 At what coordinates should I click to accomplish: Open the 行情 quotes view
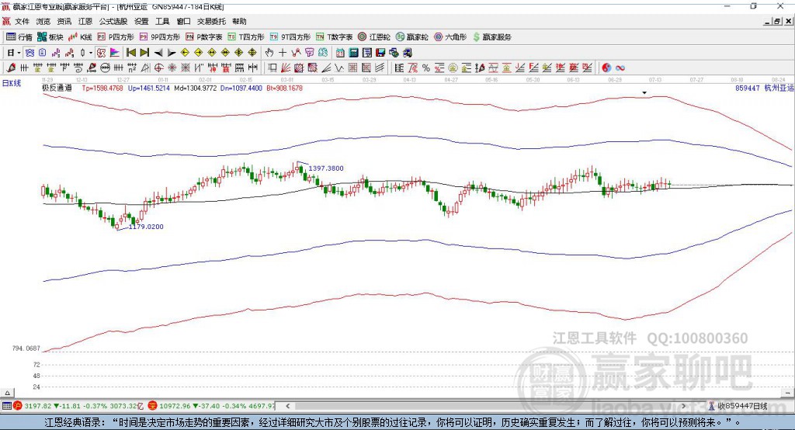point(19,37)
